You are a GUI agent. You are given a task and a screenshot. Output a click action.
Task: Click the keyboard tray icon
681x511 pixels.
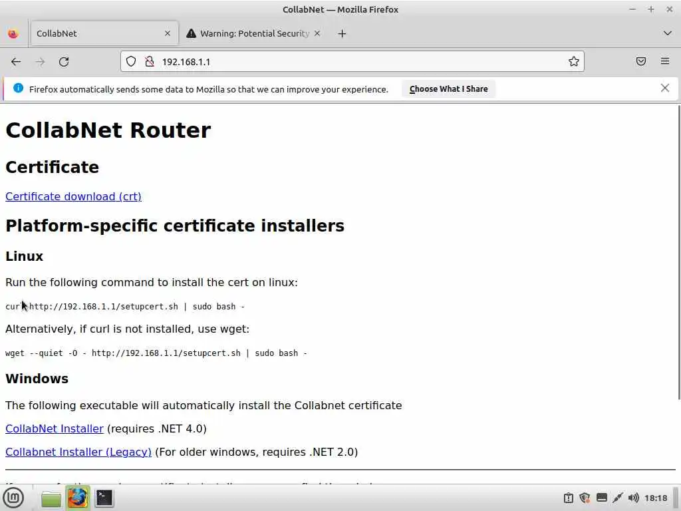tap(601, 498)
